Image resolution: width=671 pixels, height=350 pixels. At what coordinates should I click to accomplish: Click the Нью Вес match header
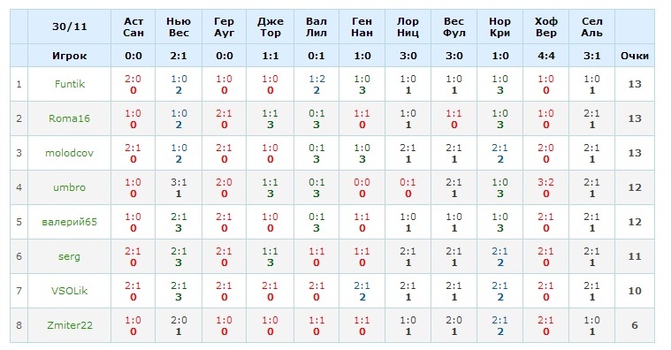[x=179, y=27]
